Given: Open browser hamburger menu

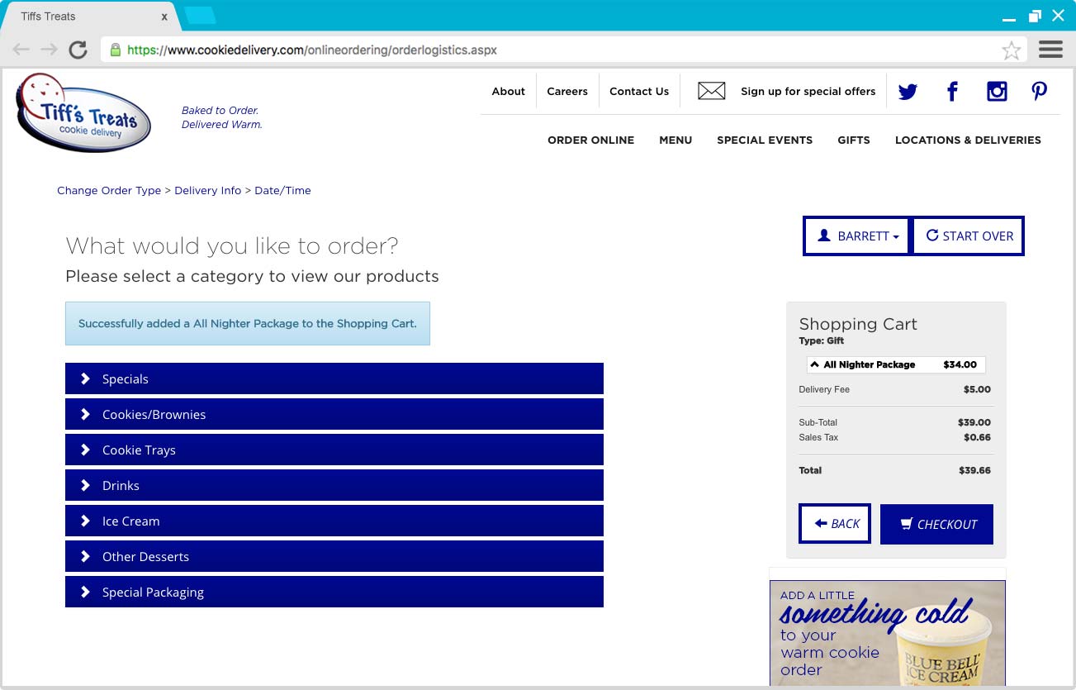Looking at the screenshot, I should [1050, 50].
